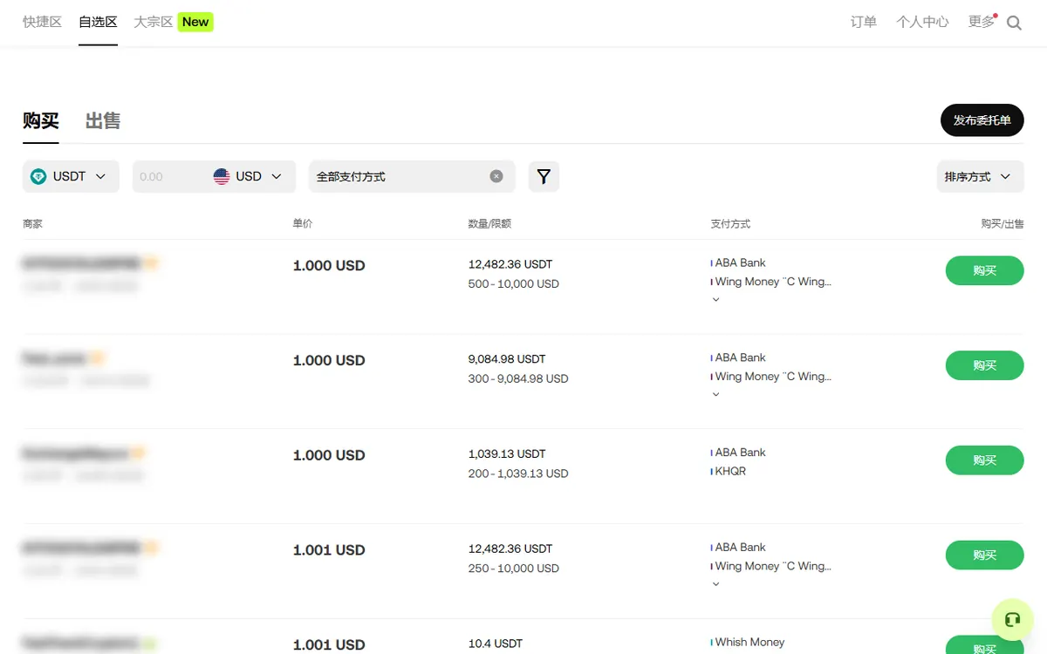The width and height of the screenshot is (1047, 654).
Task: Click the Whish Money payment method
Action: (749, 643)
